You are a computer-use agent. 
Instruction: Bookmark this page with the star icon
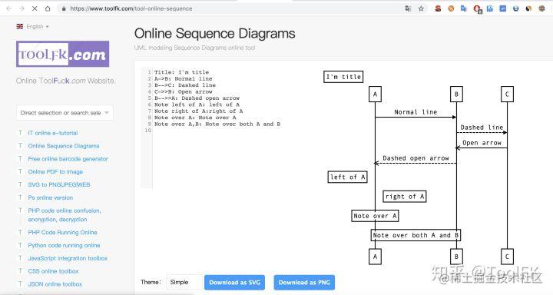click(421, 8)
